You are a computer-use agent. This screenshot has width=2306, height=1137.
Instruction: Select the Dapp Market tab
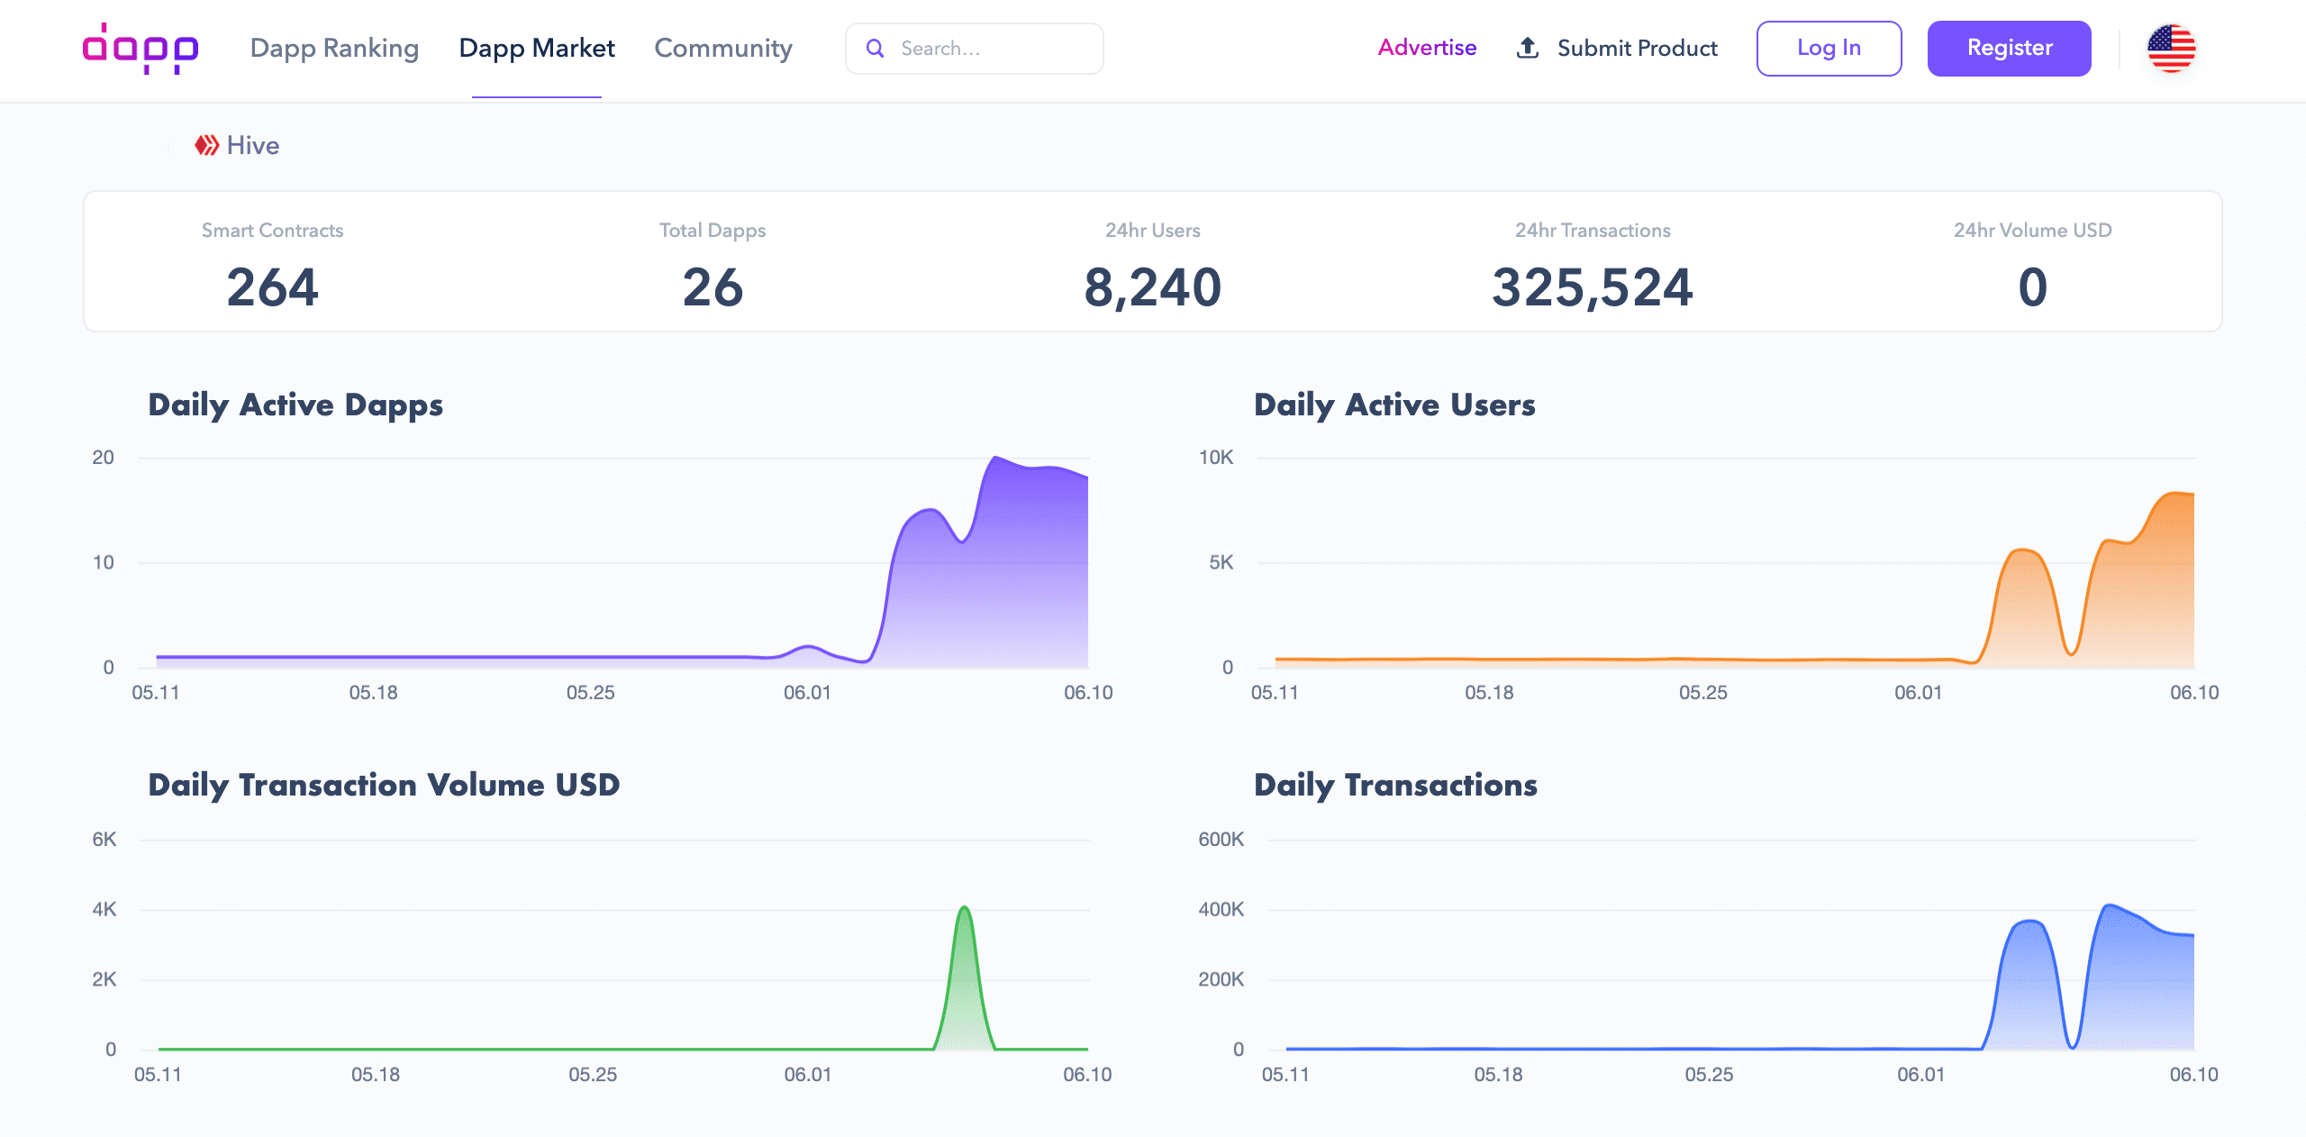click(x=537, y=49)
